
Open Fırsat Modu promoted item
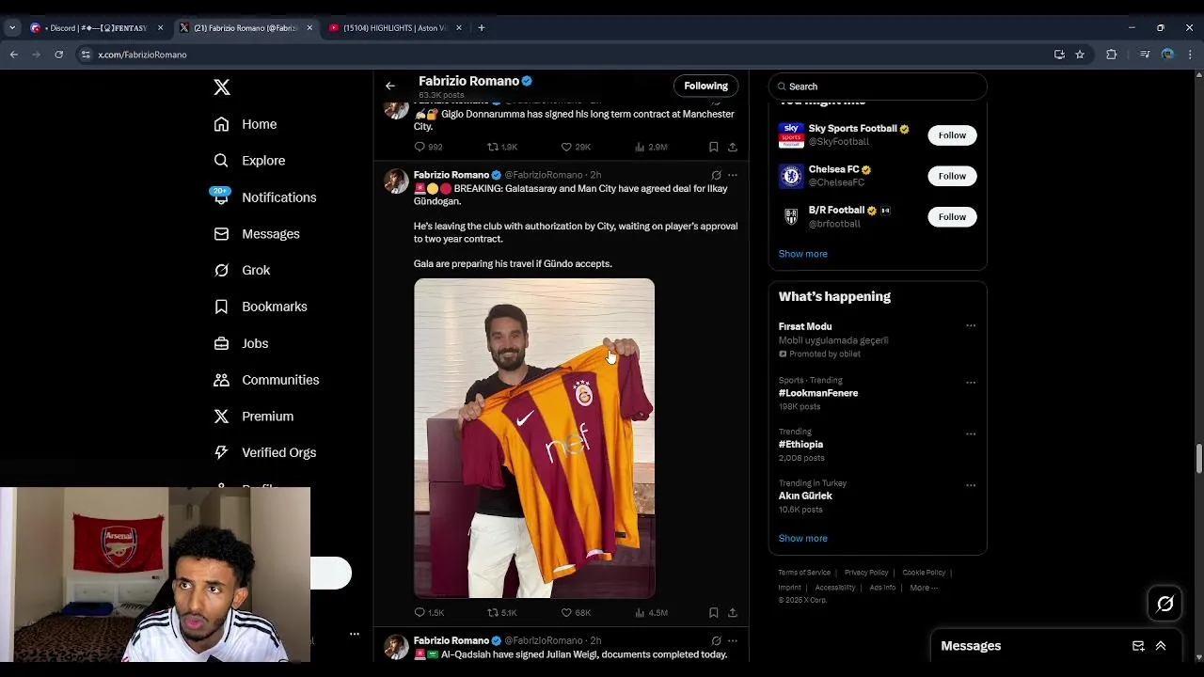(805, 327)
